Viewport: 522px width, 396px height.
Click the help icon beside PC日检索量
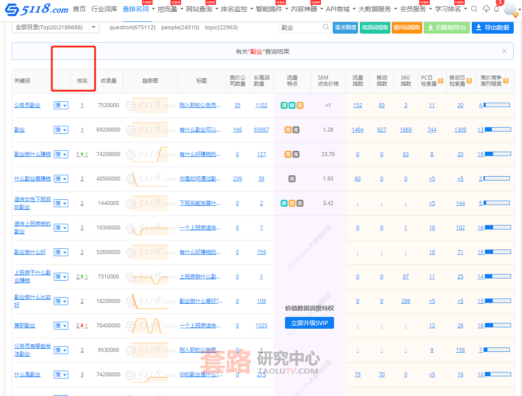coord(441,81)
